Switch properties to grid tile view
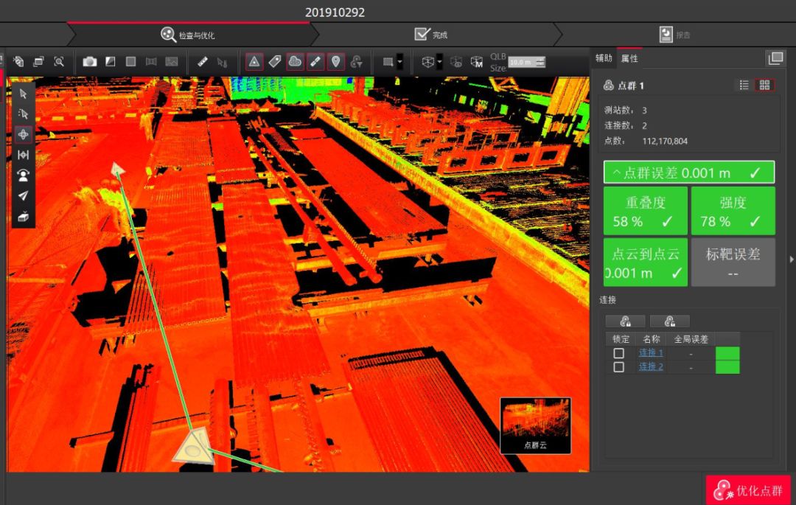796x505 pixels. click(x=764, y=86)
